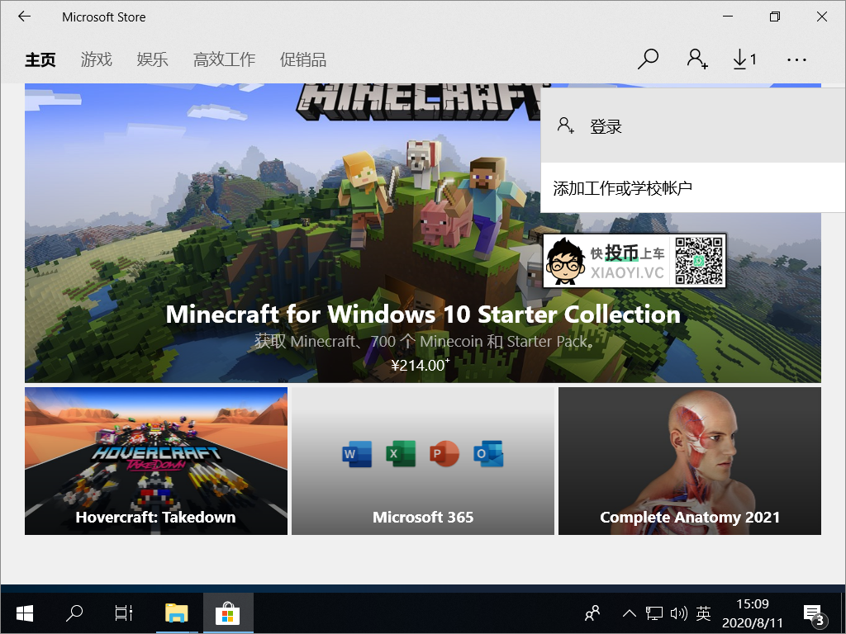Restore down the Microsoft Store window
This screenshot has height=634, width=846.
pyautogui.click(x=775, y=17)
